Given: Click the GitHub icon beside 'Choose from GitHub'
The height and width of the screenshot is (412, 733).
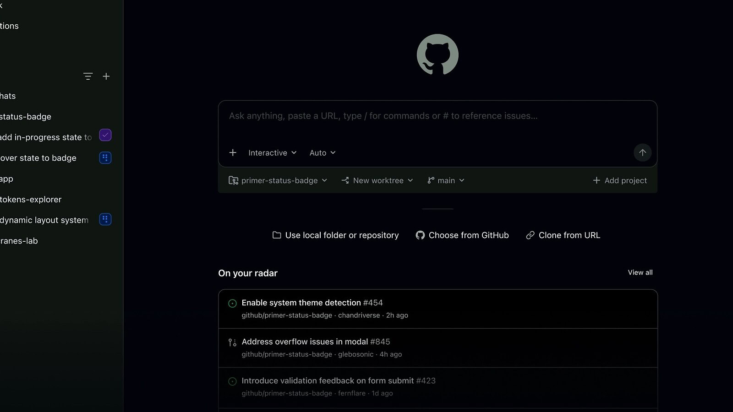Looking at the screenshot, I should click(x=420, y=235).
